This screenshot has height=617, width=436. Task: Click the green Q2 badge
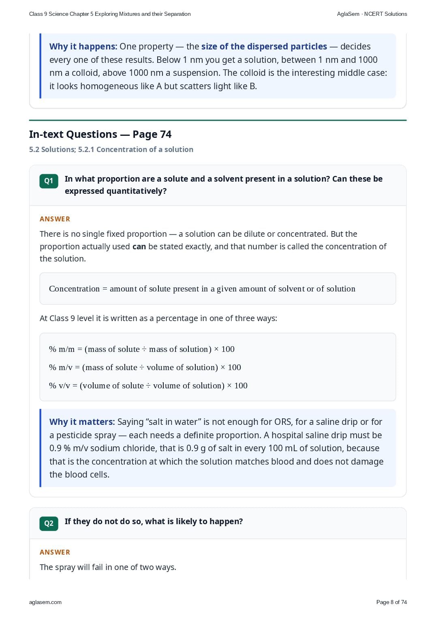49,523
